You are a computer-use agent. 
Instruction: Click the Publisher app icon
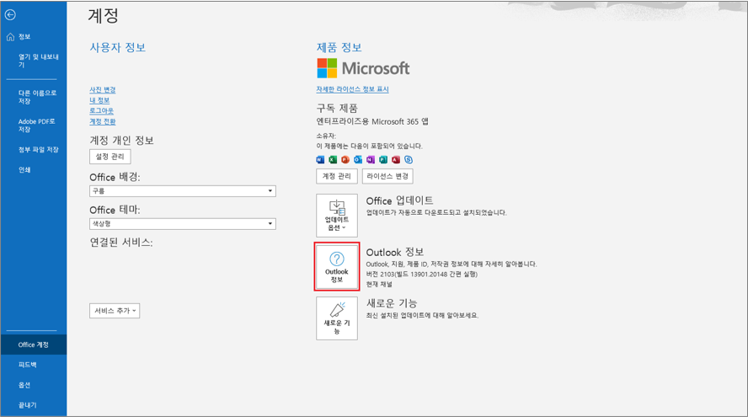[x=383, y=159]
